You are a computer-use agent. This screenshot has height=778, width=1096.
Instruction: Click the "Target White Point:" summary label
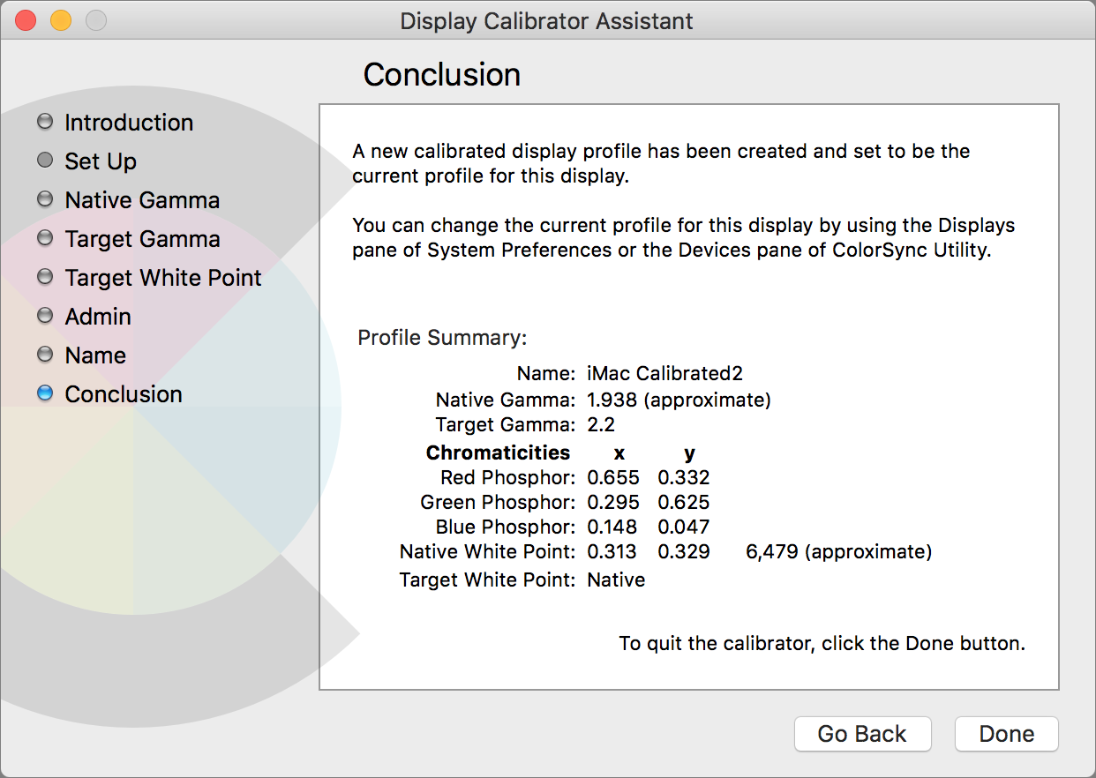[488, 580]
